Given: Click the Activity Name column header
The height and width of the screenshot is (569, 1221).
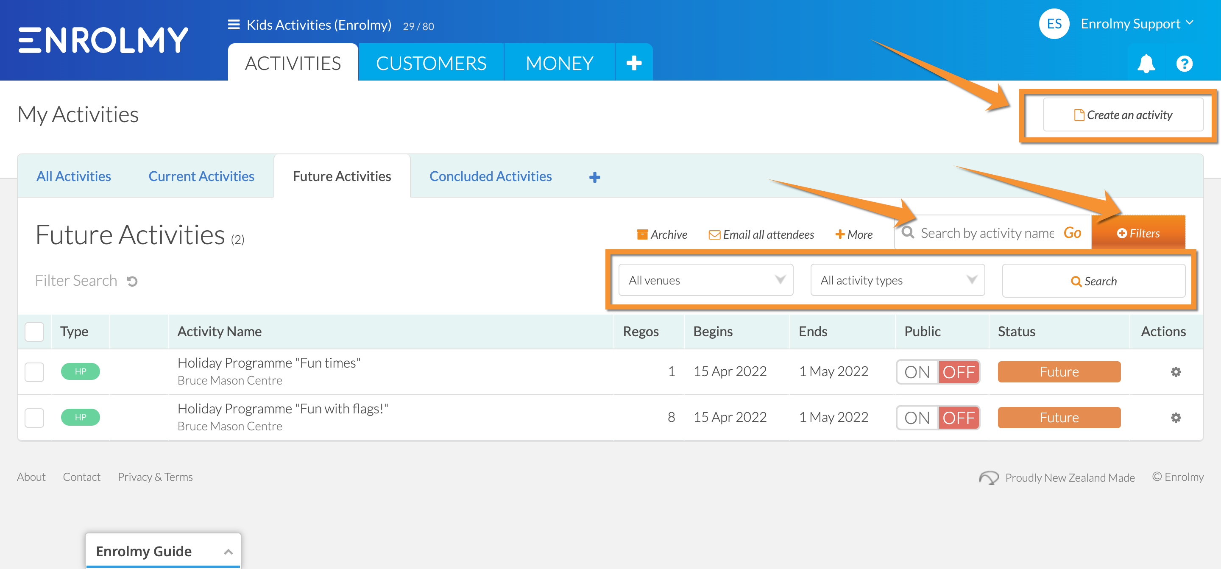Looking at the screenshot, I should coord(220,332).
